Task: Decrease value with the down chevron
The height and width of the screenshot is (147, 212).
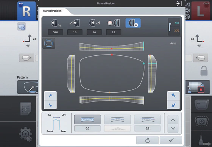Action: (173, 129)
